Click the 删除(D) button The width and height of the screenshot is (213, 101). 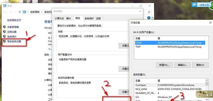pyautogui.click(x=200, y=65)
